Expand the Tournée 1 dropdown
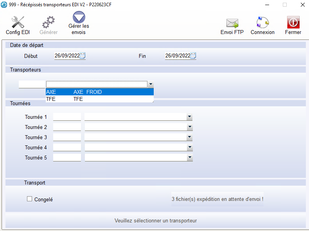This screenshot has width=309, height=231. pyautogui.click(x=189, y=117)
